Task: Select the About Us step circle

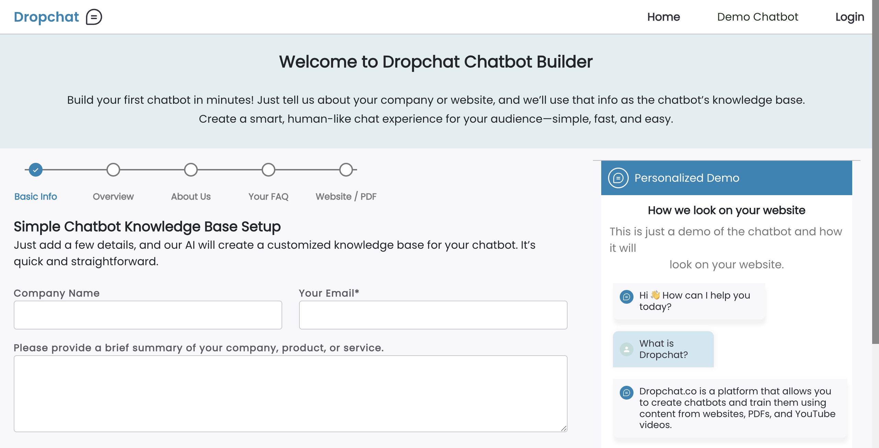Action: coord(191,170)
